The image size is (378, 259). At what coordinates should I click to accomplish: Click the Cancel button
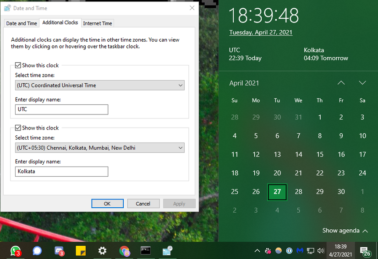click(x=143, y=204)
